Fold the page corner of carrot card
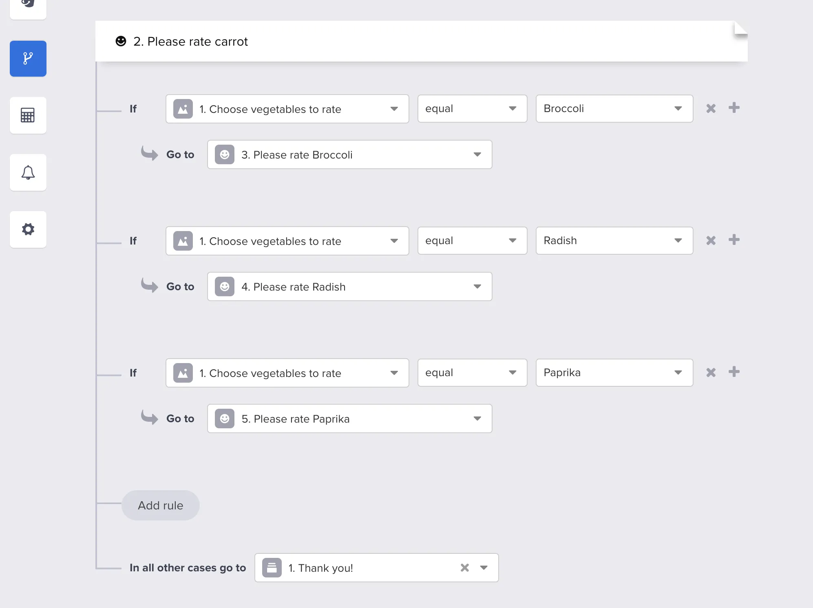The width and height of the screenshot is (813, 608). [740, 29]
